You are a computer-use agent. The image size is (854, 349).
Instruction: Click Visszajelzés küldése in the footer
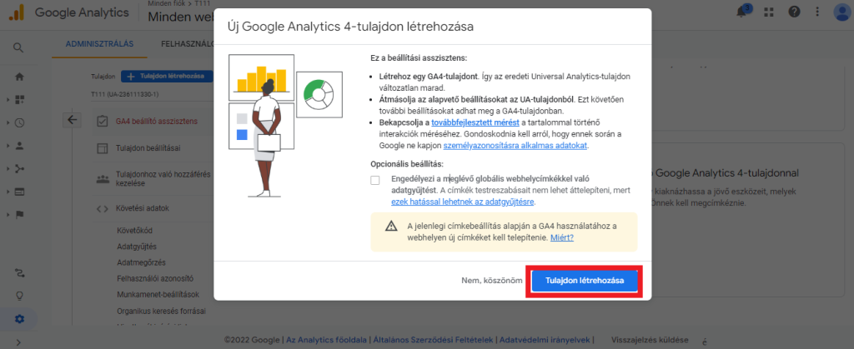(x=650, y=340)
